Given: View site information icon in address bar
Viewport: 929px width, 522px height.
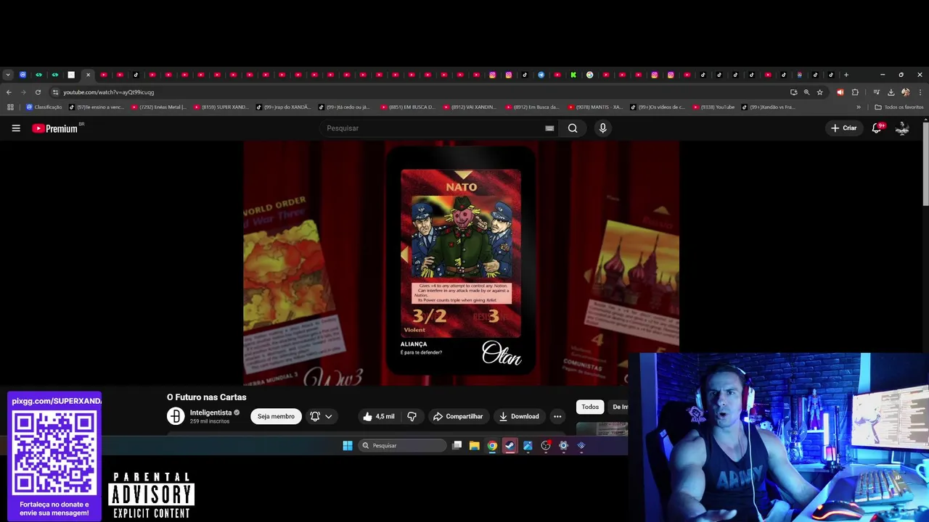Looking at the screenshot, I should pos(55,92).
